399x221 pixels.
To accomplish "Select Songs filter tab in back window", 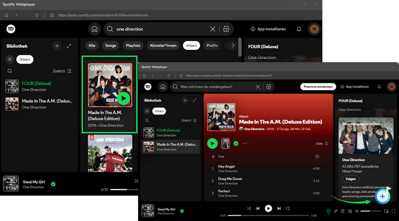I will point(110,45).
